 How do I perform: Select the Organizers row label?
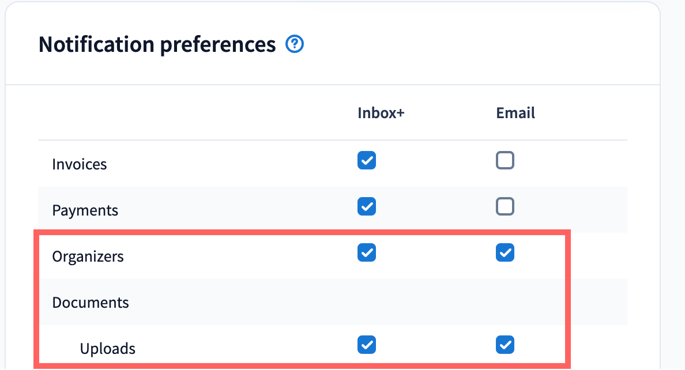click(x=88, y=256)
